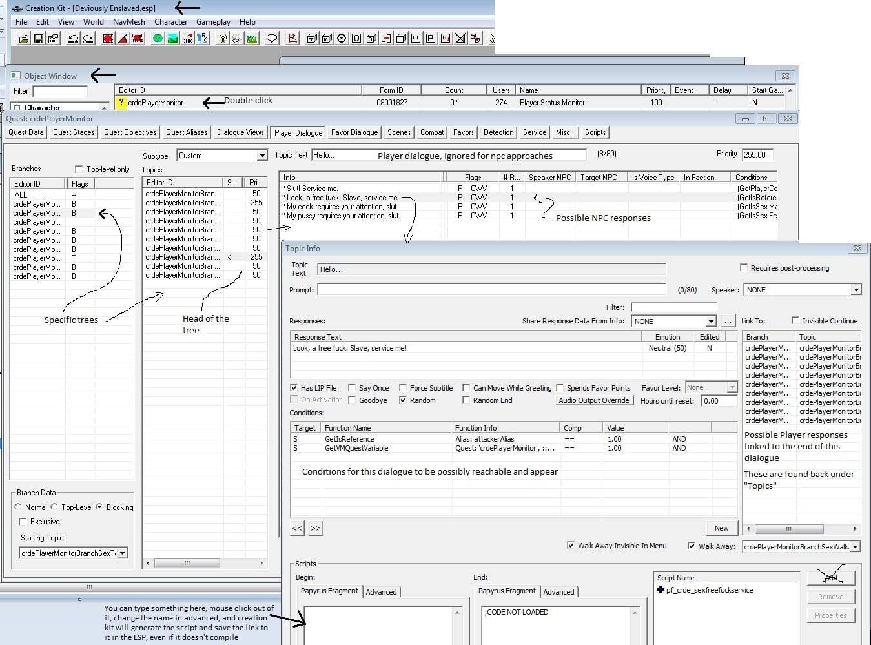Image resolution: width=871 pixels, height=645 pixels.
Task: Select the Normal branch radio button
Action: pyautogui.click(x=18, y=507)
